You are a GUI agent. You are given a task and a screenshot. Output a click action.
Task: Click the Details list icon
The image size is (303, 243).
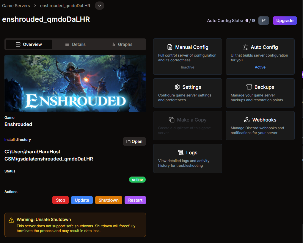pyautogui.click(x=67, y=44)
